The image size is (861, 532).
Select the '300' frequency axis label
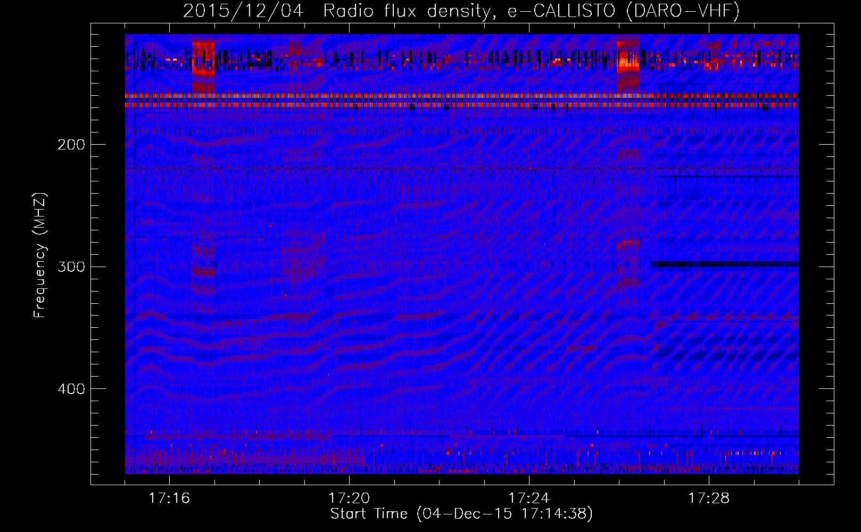click(x=71, y=267)
